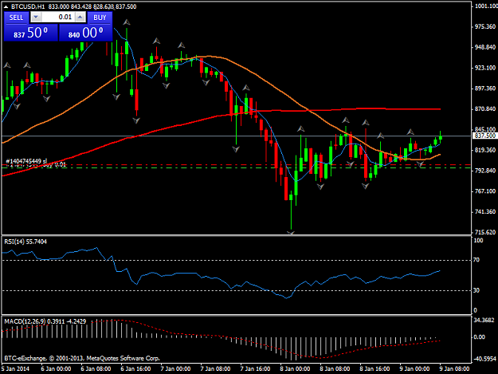The width and height of the screenshot is (498, 374).
Task: Click the RSI 70 level marker
Action: click(x=476, y=260)
